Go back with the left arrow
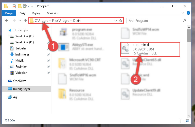 pos(7,21)
